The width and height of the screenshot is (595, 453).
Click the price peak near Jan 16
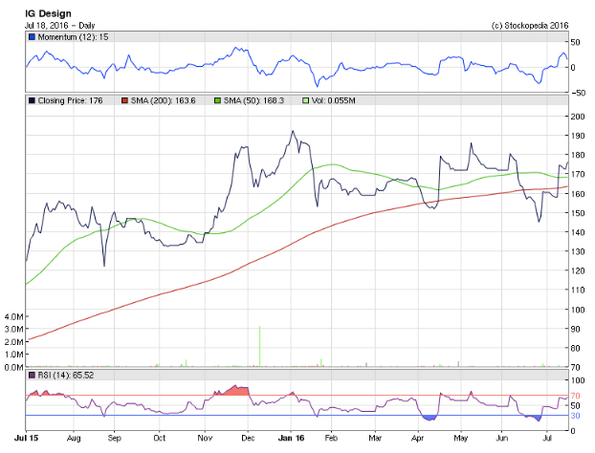point(293,131)
